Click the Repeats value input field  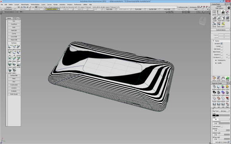click(216, 130)
